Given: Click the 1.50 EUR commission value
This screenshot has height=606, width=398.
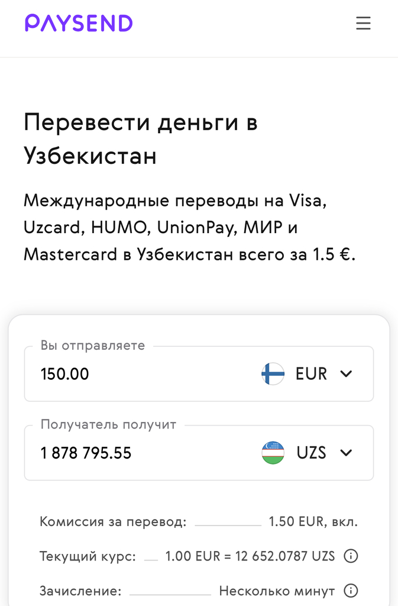Looking at the screenshot, I should pyautogui.click(x=313, y=522).
